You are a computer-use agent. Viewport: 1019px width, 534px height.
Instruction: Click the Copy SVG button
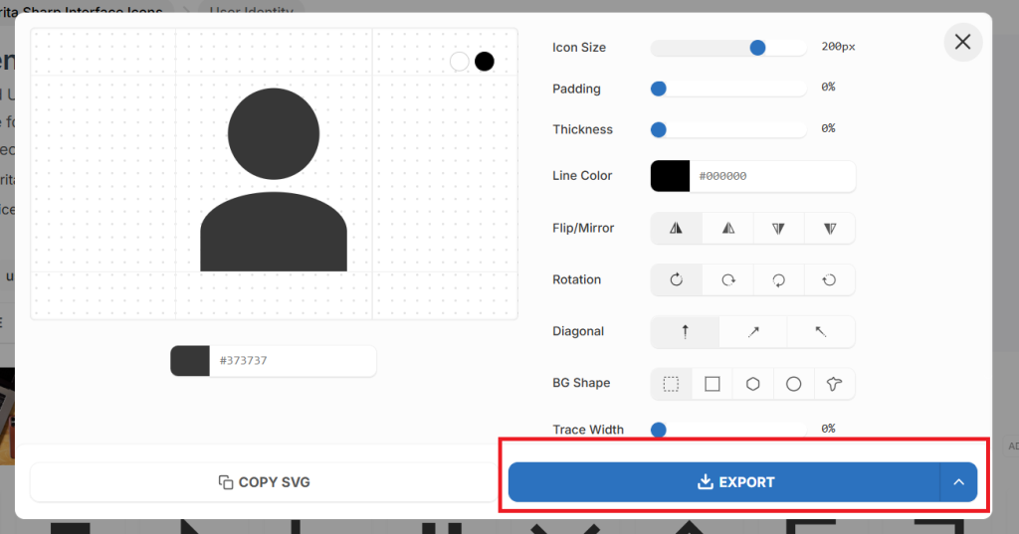(x=265, y=482)
